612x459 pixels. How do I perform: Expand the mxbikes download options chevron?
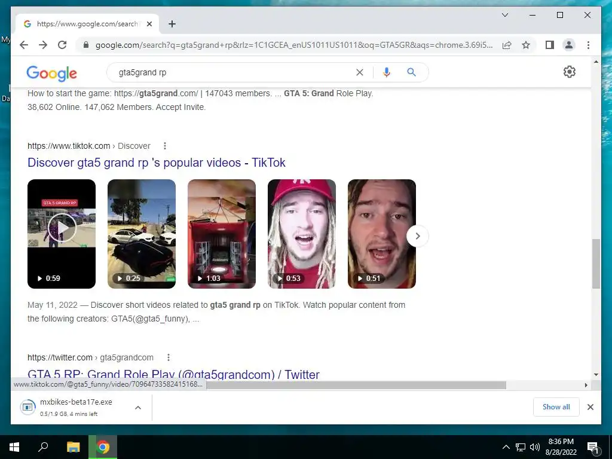click(138, 408)
